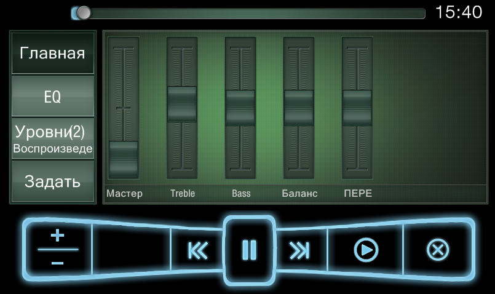Image resolution: width=495 pixels, height=294 pixels.
Task: Skip to the previous track
Action: pos(197,250)
